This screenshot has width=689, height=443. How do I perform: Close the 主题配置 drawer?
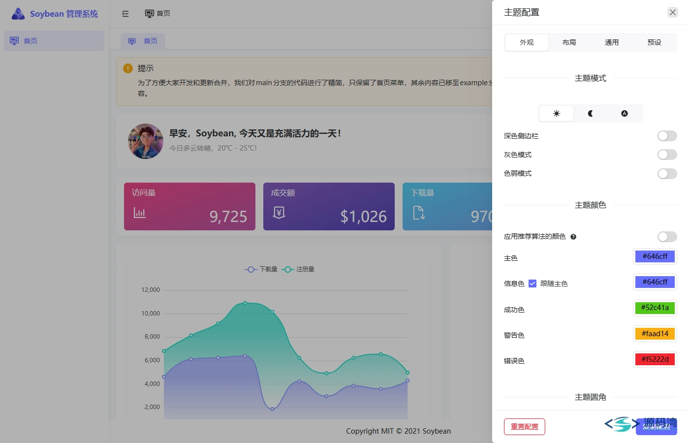point(673,12)
